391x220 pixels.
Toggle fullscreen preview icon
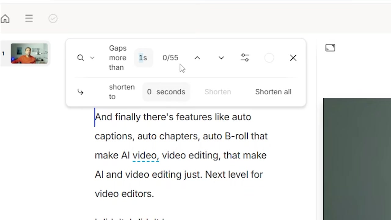point(330,48)
